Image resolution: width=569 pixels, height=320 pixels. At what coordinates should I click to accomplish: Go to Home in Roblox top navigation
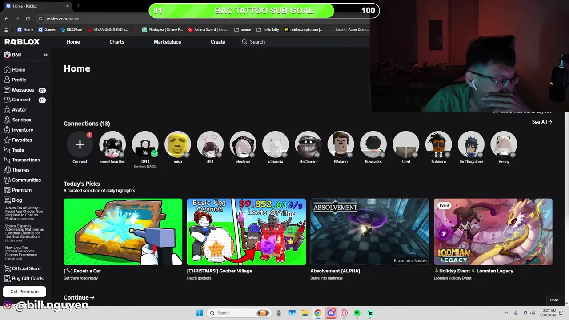[x=73, y=42]
